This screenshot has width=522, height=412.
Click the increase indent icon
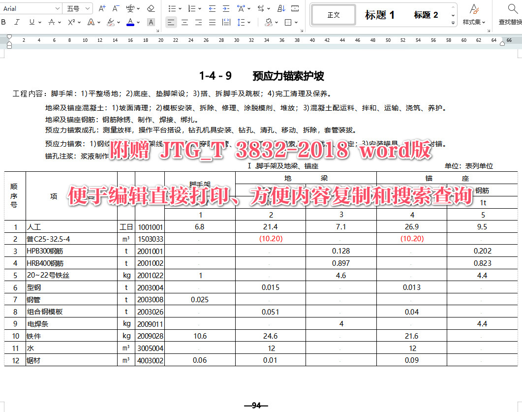226,8
